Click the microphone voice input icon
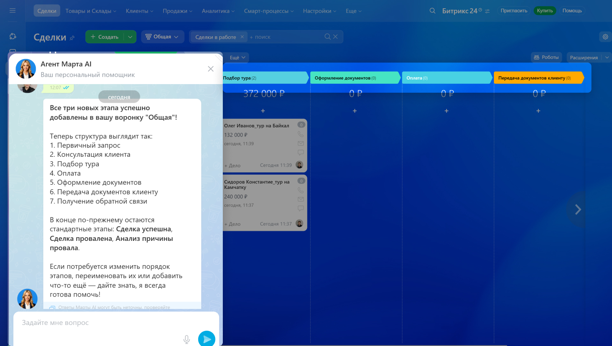Viewport: 612px width, 346px height. tap(186, 339)
